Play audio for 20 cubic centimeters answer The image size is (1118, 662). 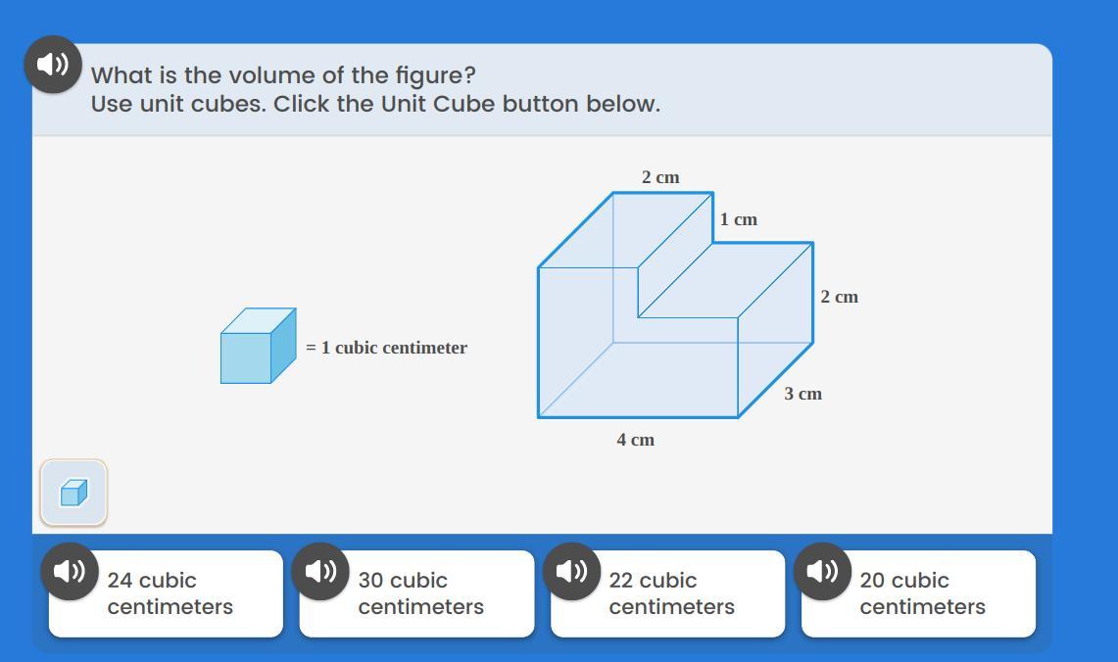(x=823, y=572)
